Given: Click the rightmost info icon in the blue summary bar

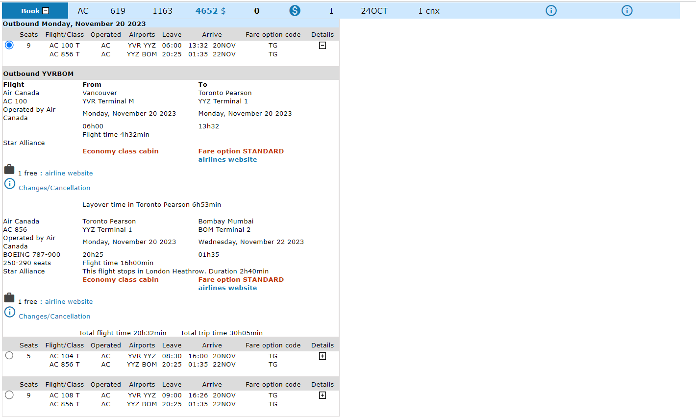Looking at the screenshot, I should point(627,11).
